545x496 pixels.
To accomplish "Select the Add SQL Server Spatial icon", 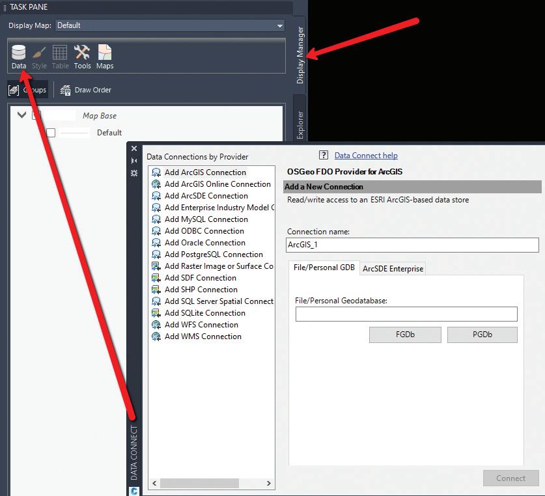I will (156, 301).
